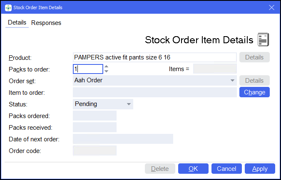
Task: Click the Item to order field
Action: coord(154,92)
